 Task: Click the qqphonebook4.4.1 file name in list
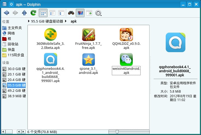(51, 75)
